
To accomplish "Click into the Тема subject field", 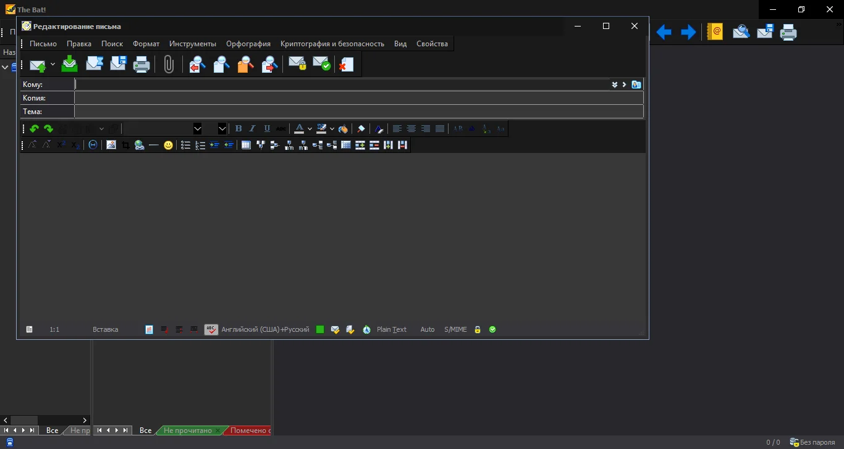I will pos(358,112).
